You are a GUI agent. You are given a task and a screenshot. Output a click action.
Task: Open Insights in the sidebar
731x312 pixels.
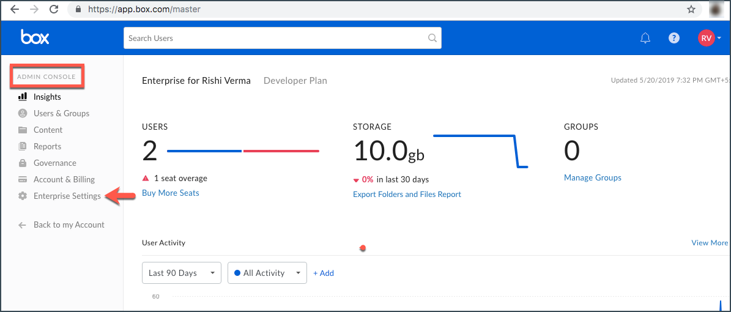click(x=47, y=97)
